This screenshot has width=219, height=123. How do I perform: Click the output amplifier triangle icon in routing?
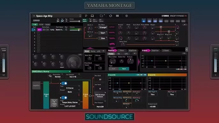pos(91,96)
